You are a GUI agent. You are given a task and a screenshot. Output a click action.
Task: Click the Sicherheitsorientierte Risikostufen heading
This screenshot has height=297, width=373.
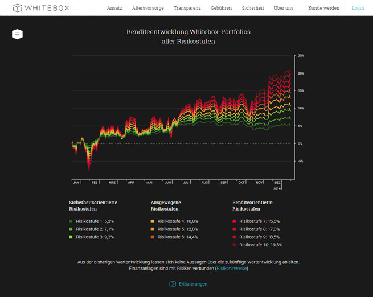(x=93, y=205)
